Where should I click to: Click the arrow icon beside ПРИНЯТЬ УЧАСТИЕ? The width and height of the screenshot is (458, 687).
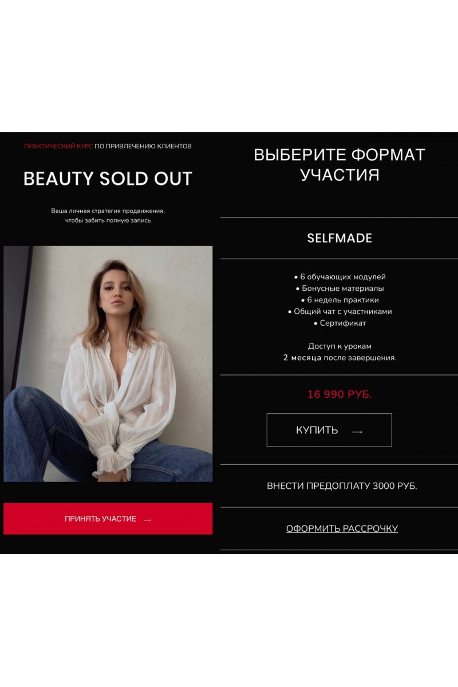(x=148, y=520)
